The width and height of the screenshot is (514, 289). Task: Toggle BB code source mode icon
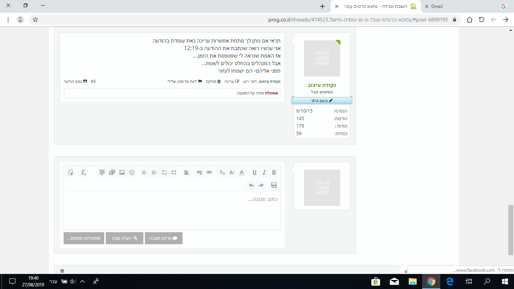(x=71, y=172)
